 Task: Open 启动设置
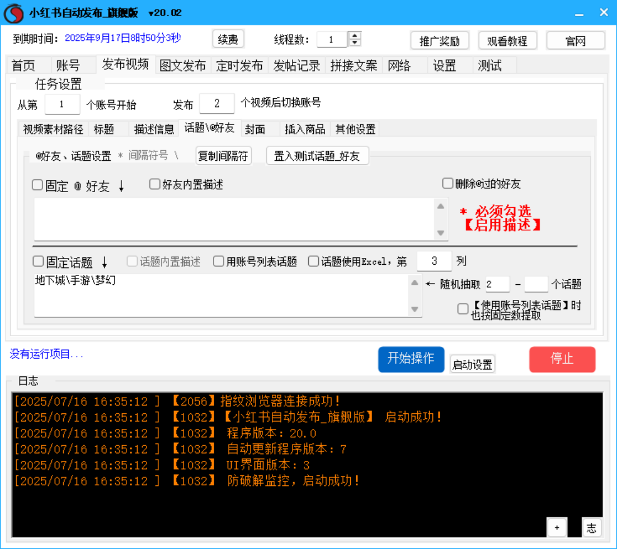[x=472, y=364]
